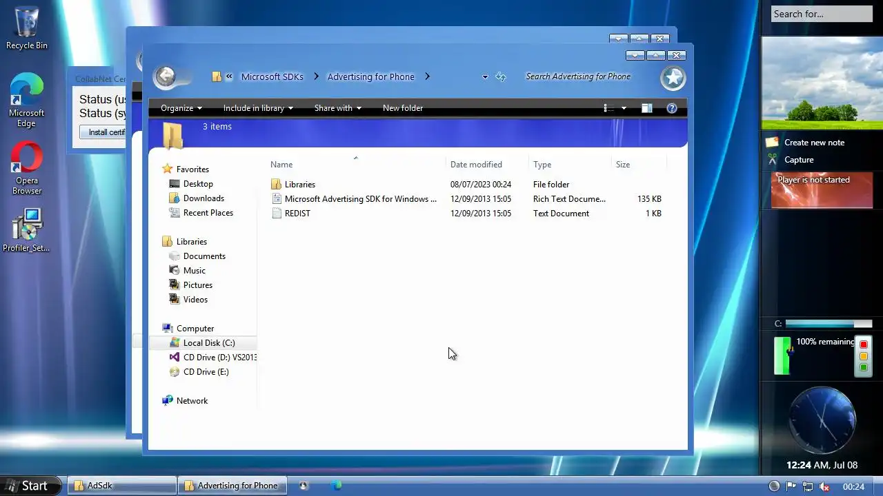883x496 pixels.
Task: Click the sidebar Search for... field
Action: [822, 14]
